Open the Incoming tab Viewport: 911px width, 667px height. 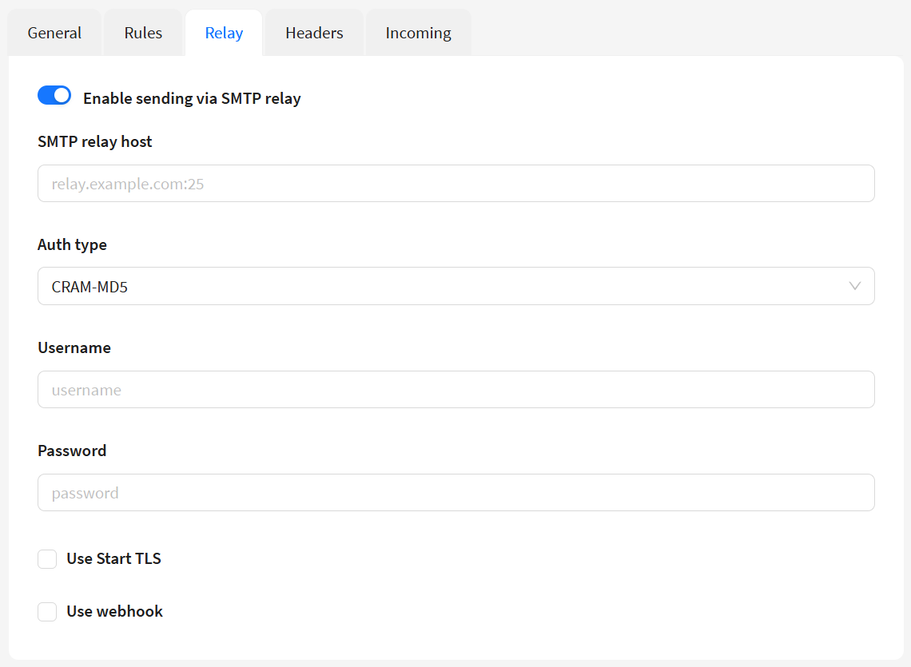(x=418, y=33)
